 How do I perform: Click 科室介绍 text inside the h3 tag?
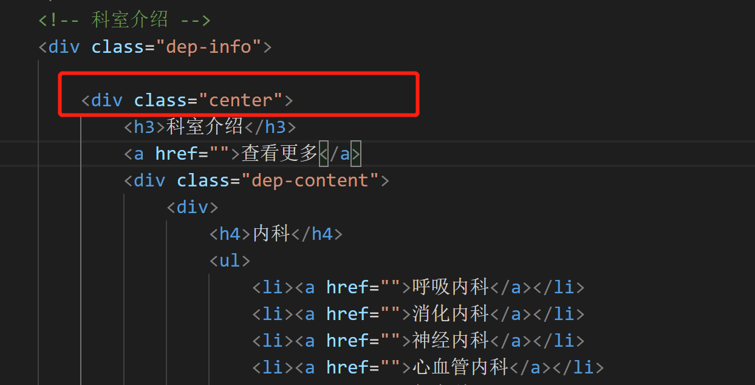pyautogui.click(x=204, y=127)
